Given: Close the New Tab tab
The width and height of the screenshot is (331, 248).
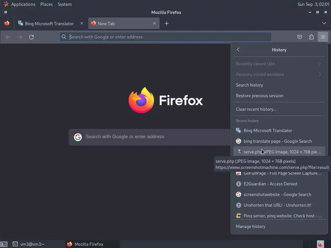Looking at the screenshot, I should (x=155, y=23).
